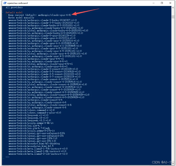The image size is (176, 166).
Task: Maximize the openclaw-onboard window
Action: 162,3
